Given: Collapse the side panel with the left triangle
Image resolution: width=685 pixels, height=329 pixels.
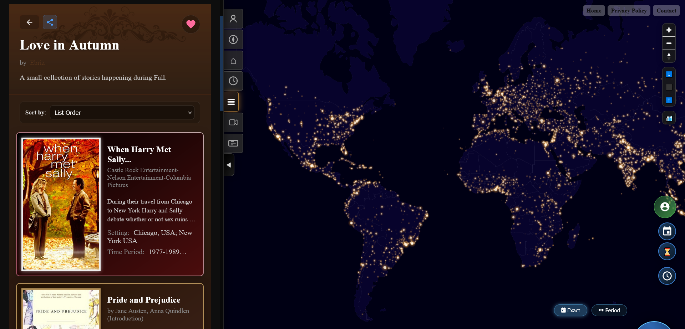Looking at the screenshot, I should 229,165.
